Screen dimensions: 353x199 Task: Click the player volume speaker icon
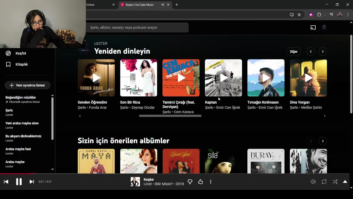click(x=313, y=182)
